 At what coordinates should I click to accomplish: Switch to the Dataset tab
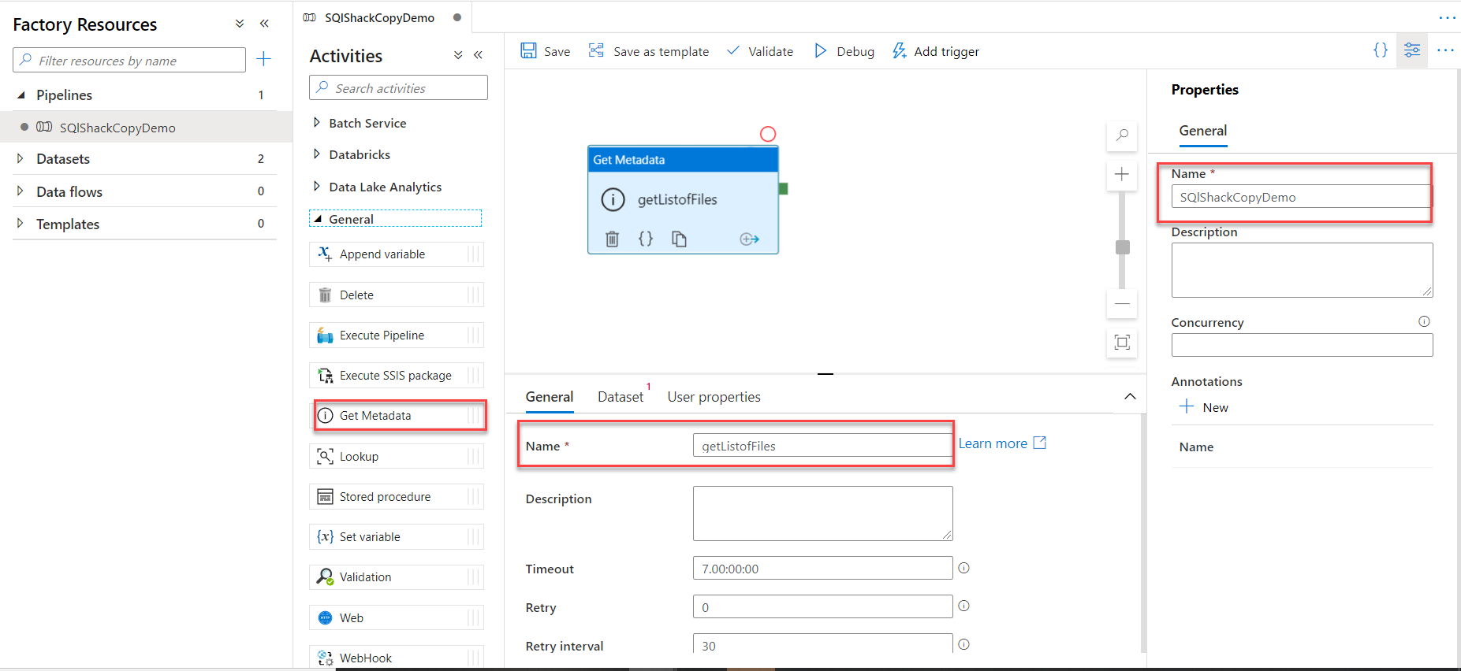point(621,397)
